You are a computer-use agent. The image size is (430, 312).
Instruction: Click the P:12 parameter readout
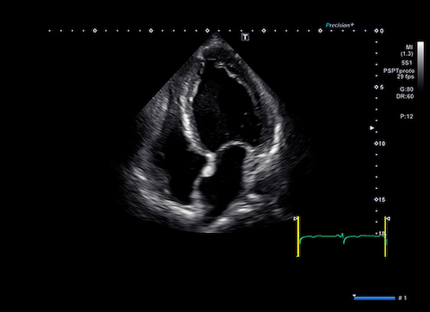tap(407, 116)
